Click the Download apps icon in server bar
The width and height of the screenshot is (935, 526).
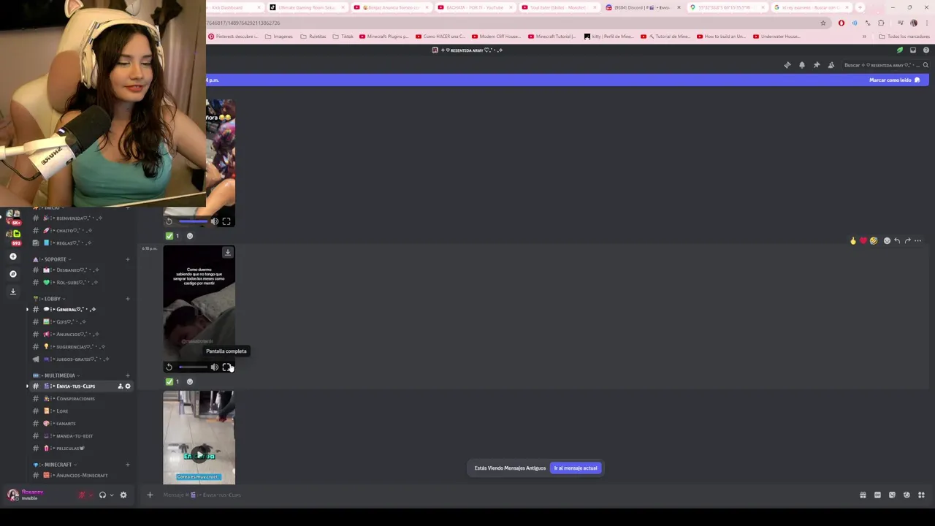12,291
